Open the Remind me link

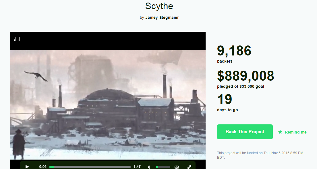tap(295, 132)
